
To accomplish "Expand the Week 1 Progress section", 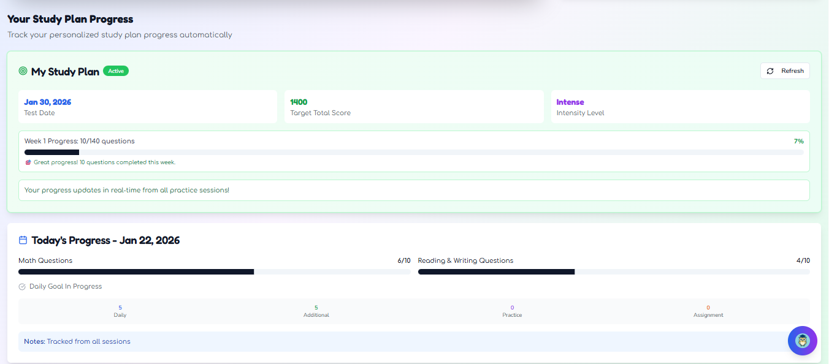I will pos(414,151).
